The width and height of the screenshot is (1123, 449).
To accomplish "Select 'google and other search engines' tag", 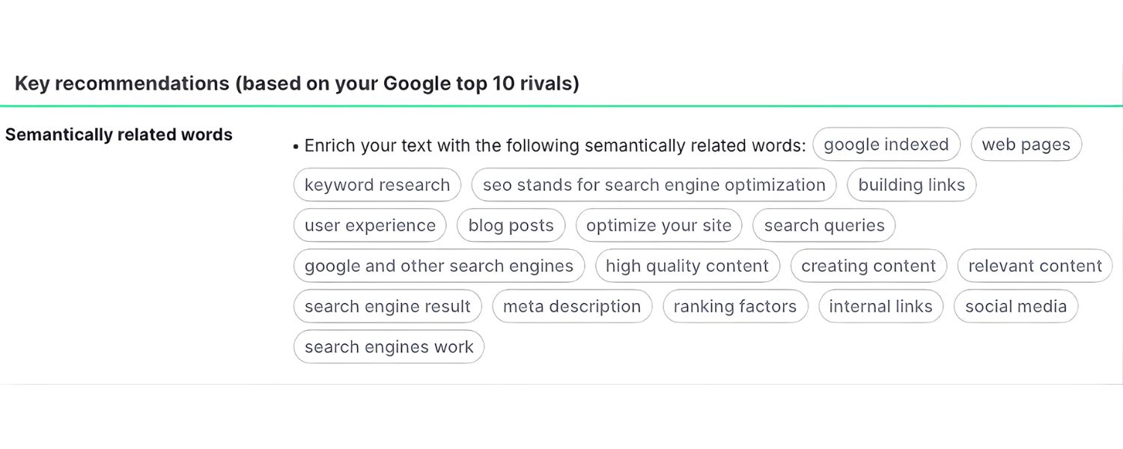I will 439,266.
